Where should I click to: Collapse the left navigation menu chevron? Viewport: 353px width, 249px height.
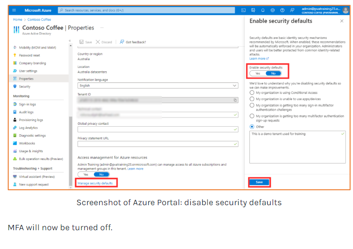(x=70, y=41)
